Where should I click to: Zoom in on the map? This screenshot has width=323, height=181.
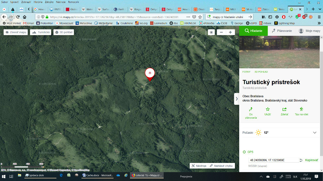230,32
